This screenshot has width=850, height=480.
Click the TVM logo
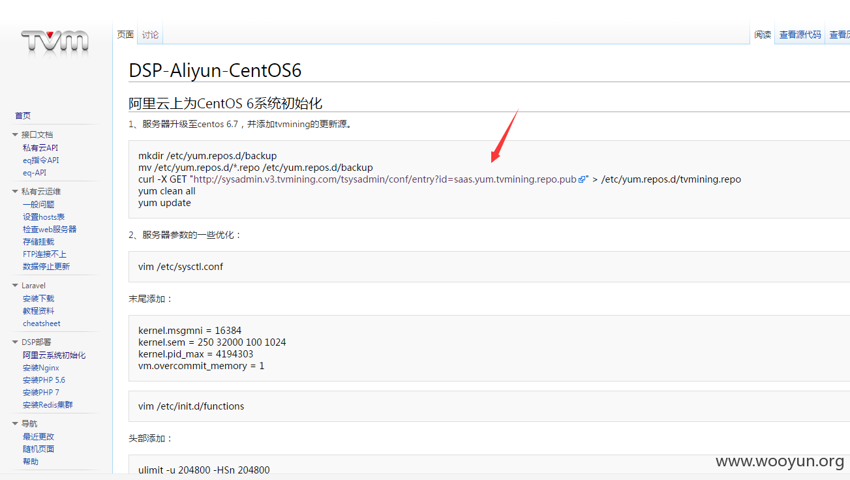(x=54, y=41)
